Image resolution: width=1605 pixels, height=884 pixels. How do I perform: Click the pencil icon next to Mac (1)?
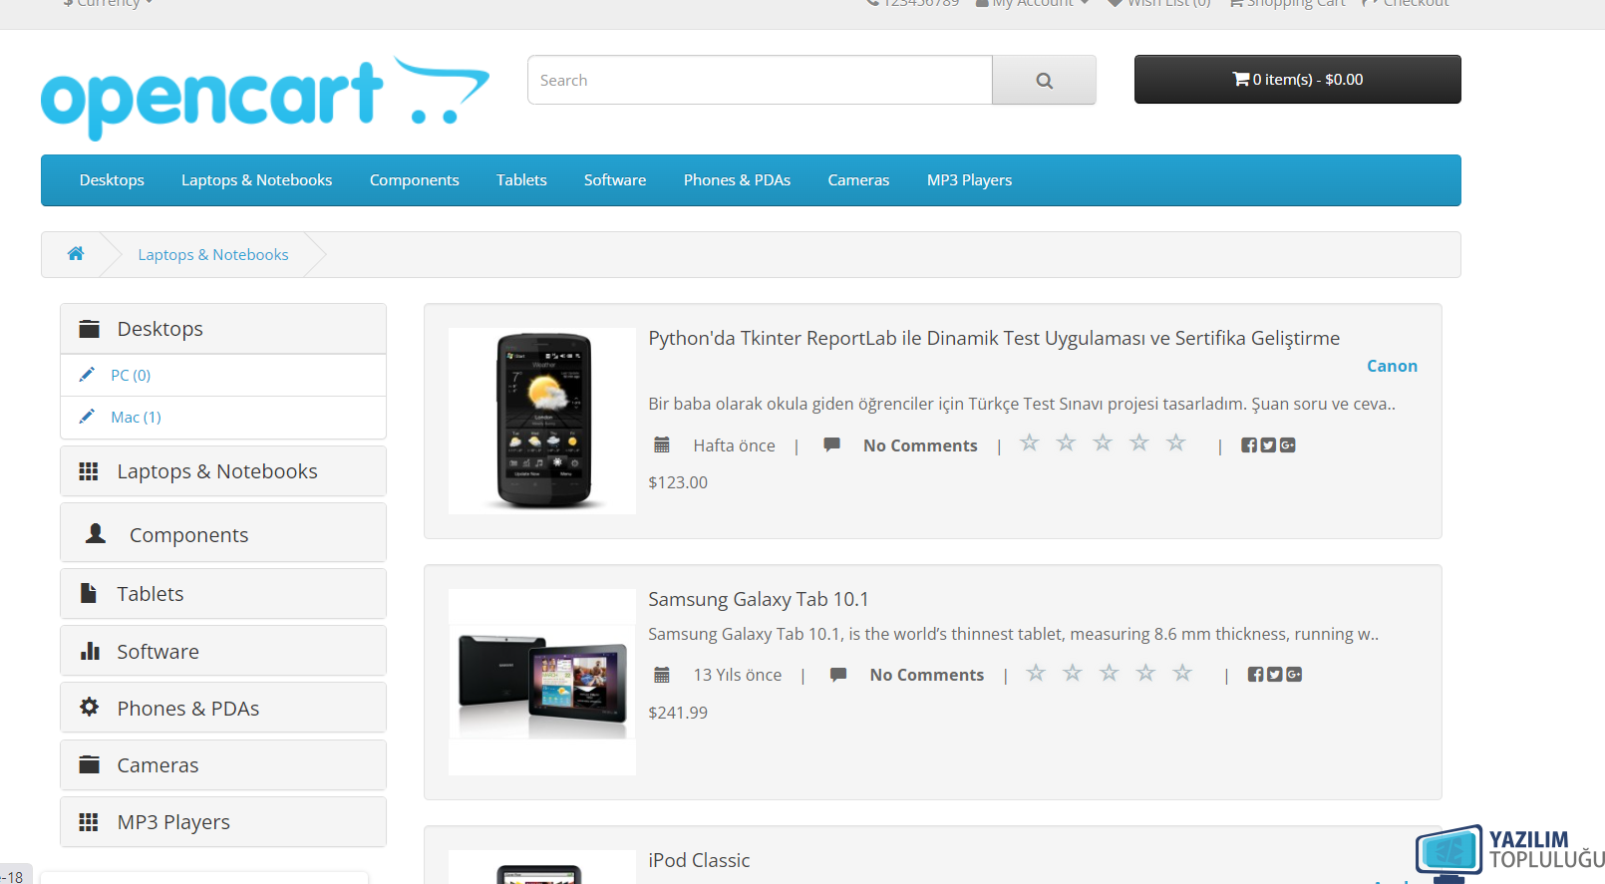point(87,417)
